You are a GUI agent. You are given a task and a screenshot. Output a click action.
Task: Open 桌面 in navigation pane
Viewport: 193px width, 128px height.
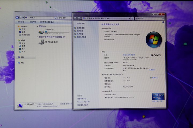coord(22,32)
